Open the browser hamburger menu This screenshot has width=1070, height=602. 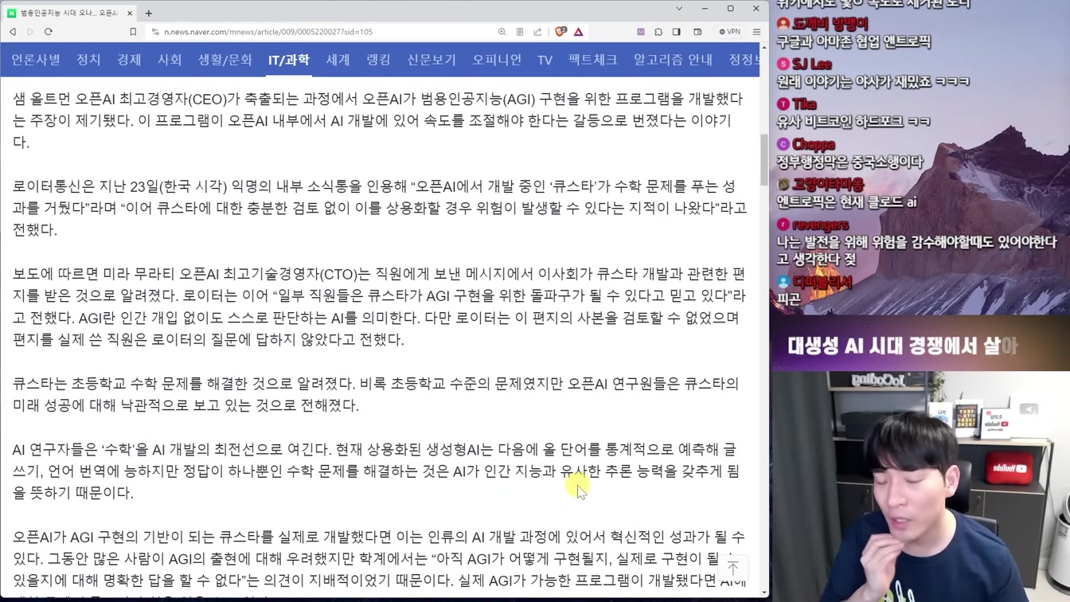pos(756,32)
